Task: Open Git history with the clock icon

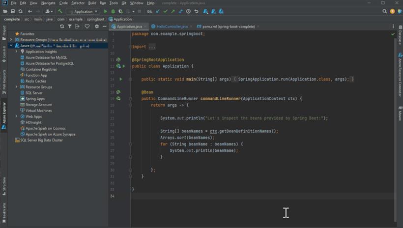Action: pyautogui.click(x=188, y=11)
